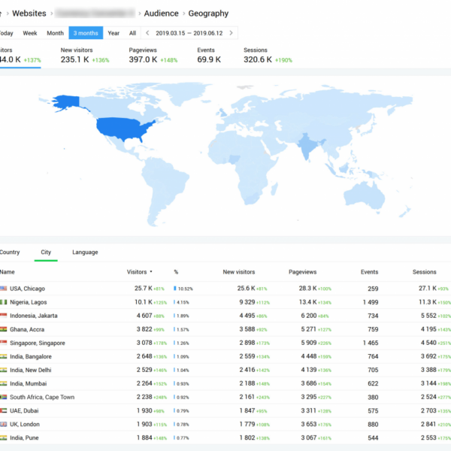
Task: Select the 3 months time range
Action: tap(86, 33)
